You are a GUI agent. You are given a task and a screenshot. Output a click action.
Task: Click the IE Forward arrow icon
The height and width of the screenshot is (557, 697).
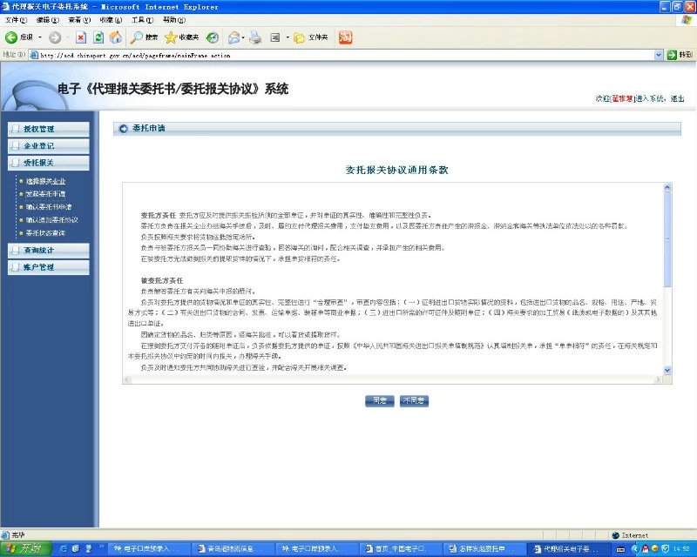click(55, 37)
